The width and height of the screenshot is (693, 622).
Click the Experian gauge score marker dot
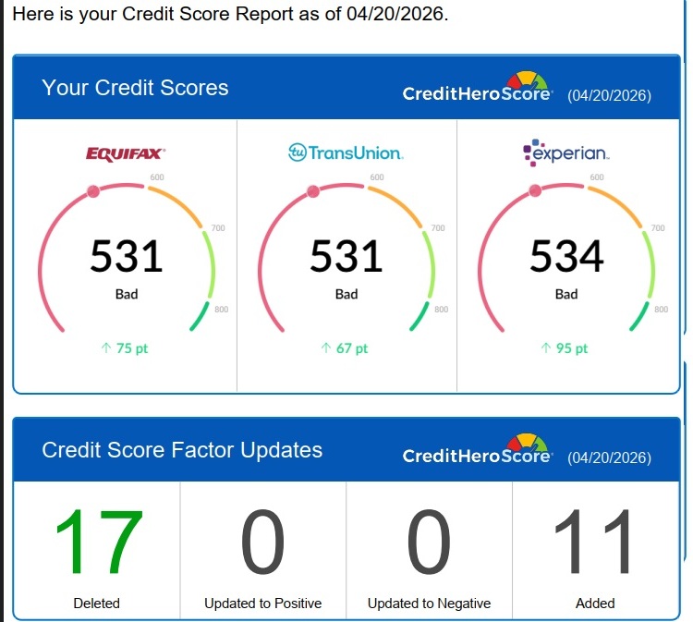535,190
